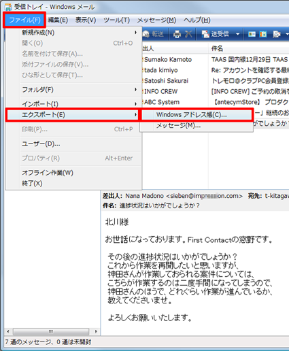Select 終了(X) to exit
Image resolution: width=289 pixels, height=351 pixels.
point(73,183)
